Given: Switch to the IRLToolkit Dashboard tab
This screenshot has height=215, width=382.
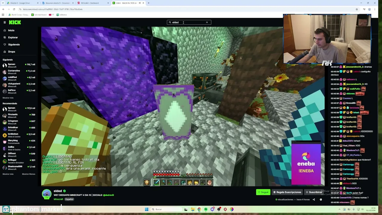Looking at the screenshot, I should point(93,3).
